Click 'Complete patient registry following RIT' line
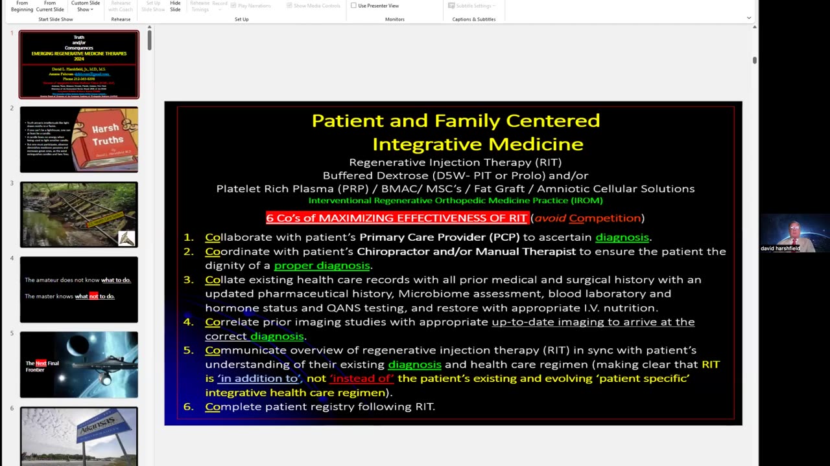This screenshot has width=830, height=466. [320, 406]
